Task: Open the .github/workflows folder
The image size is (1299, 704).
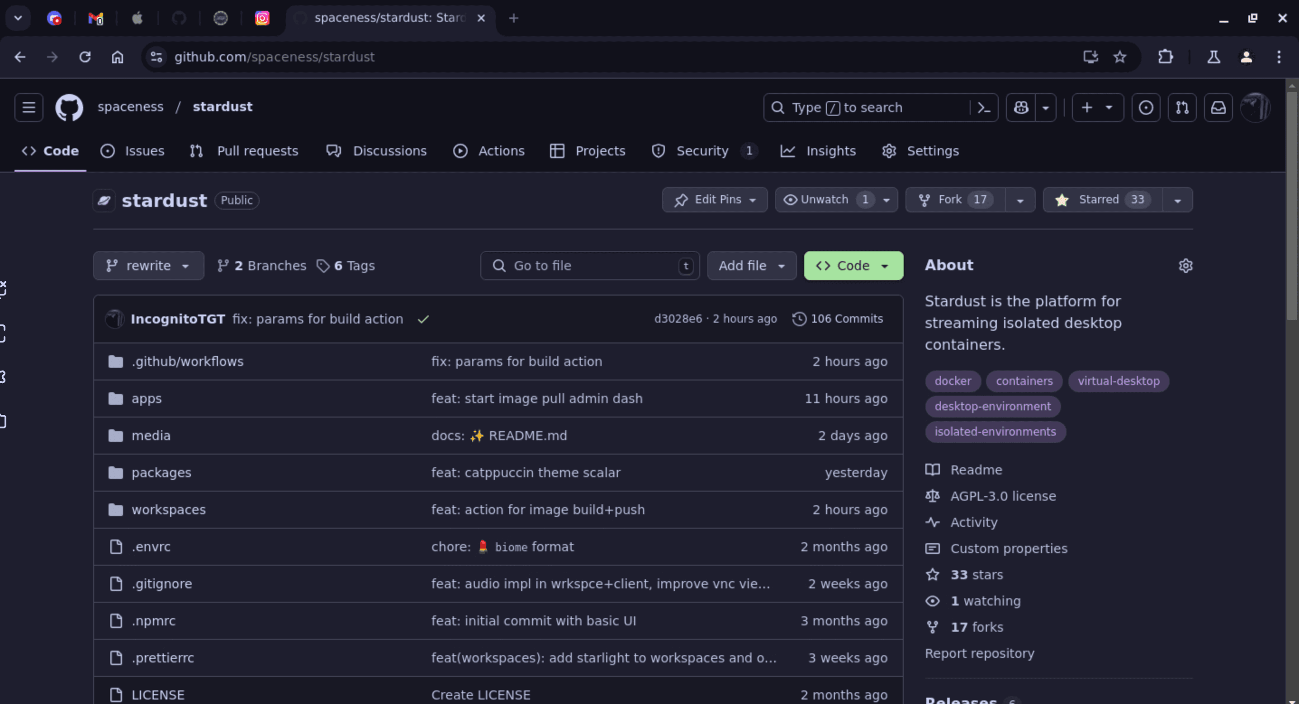Action: coord(187,362)
